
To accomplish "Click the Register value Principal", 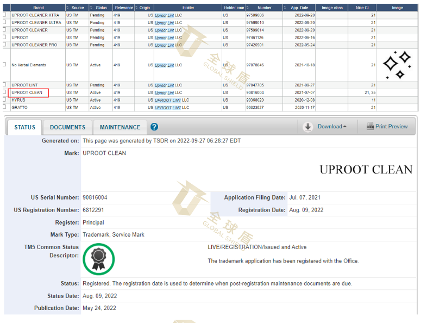I will click(93, 222).
